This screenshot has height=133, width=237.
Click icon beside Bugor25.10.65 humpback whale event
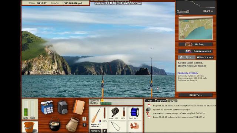point(149,106)
